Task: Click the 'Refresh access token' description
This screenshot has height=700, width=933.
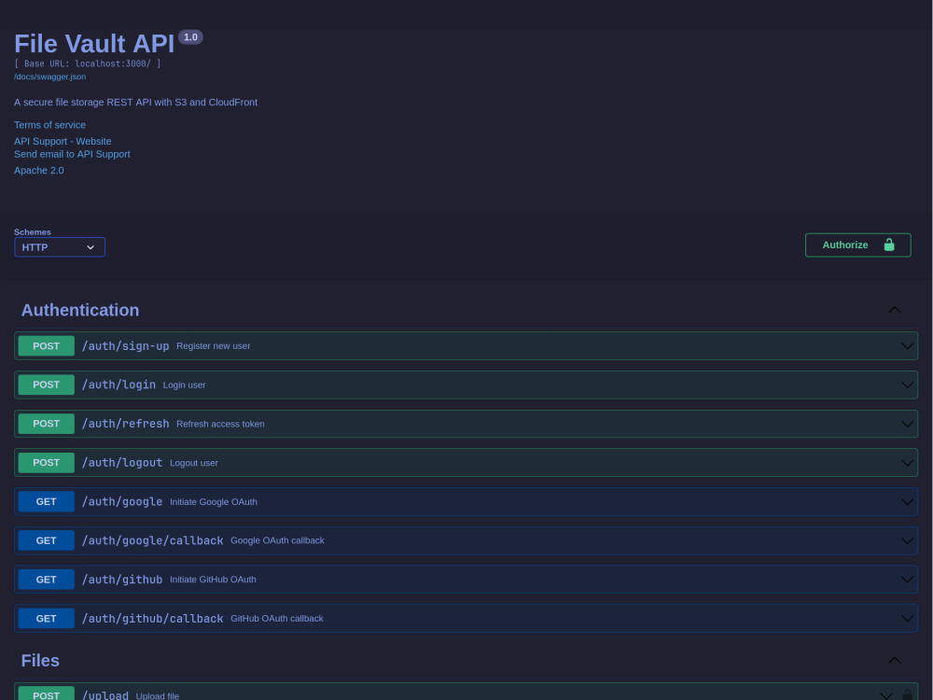Action: [x=220, y=424]
